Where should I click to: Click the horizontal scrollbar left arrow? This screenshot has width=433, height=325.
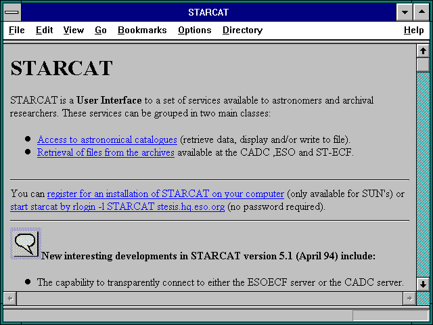click(10, 299)
